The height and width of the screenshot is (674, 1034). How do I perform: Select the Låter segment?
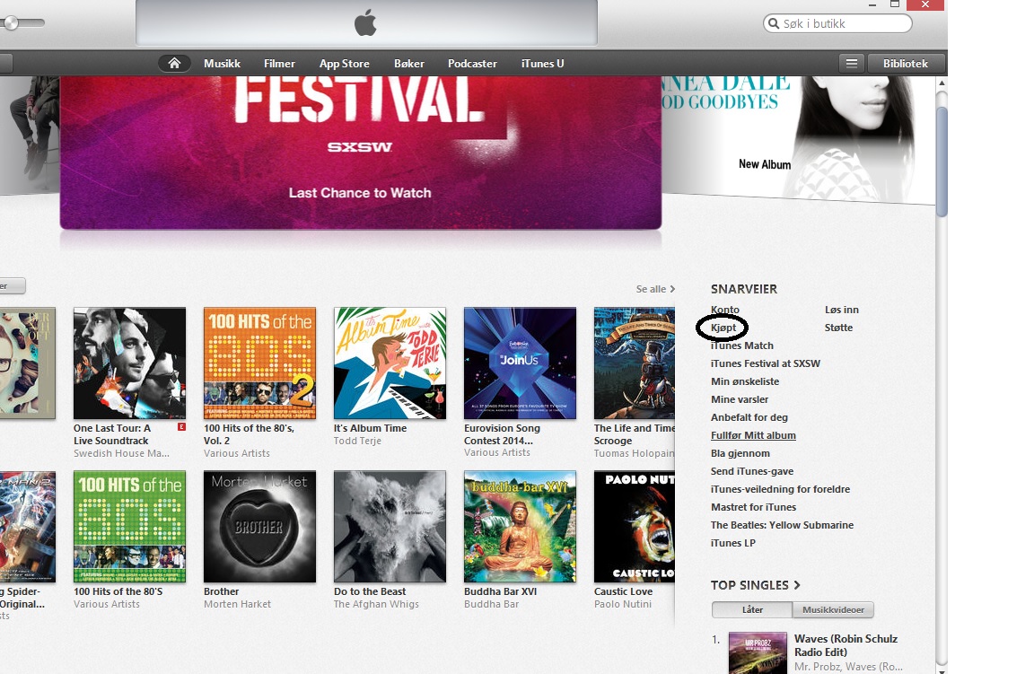[752, 609]
